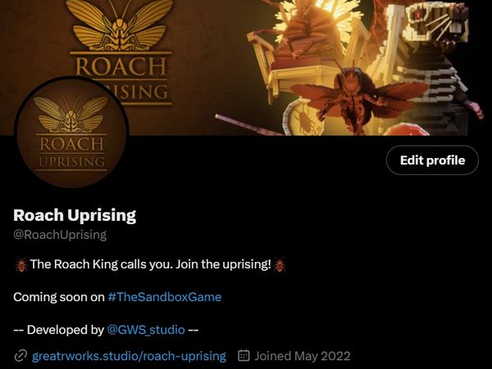Open the round Roach Uprising profile picture
Screen dimensions: 492x369
click(x=72, y=133)
